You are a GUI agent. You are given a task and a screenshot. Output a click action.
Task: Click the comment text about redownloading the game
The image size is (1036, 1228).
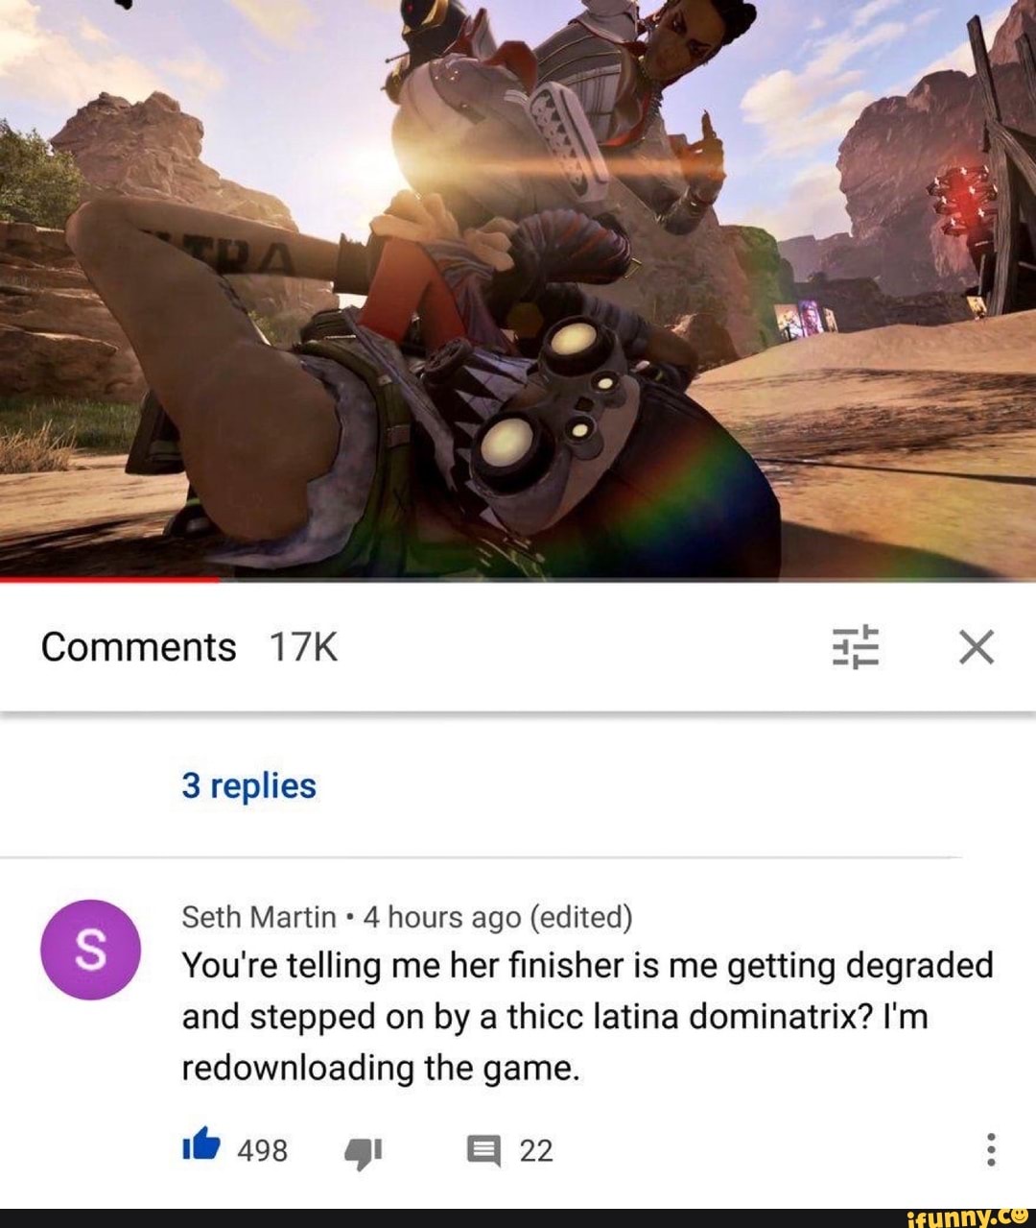(x=587, y=1016)
